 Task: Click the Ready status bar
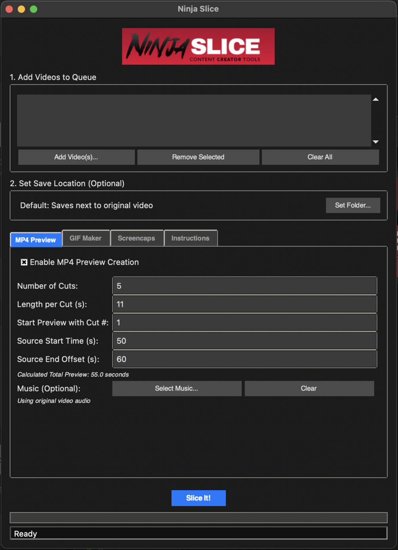pyautogui.click(x=198, y=533)
